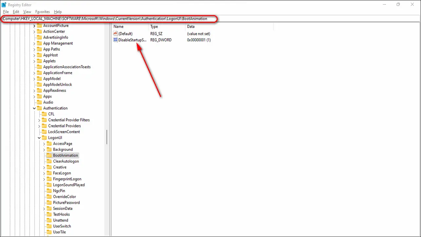Click the REG_SZ type cell
Image resolution: width=421 pixels, height=237 pixels.
pyautogui.click(x=156, y=34)
